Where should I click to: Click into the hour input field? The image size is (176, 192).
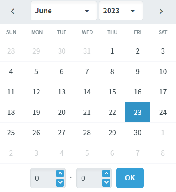[43, 178]
